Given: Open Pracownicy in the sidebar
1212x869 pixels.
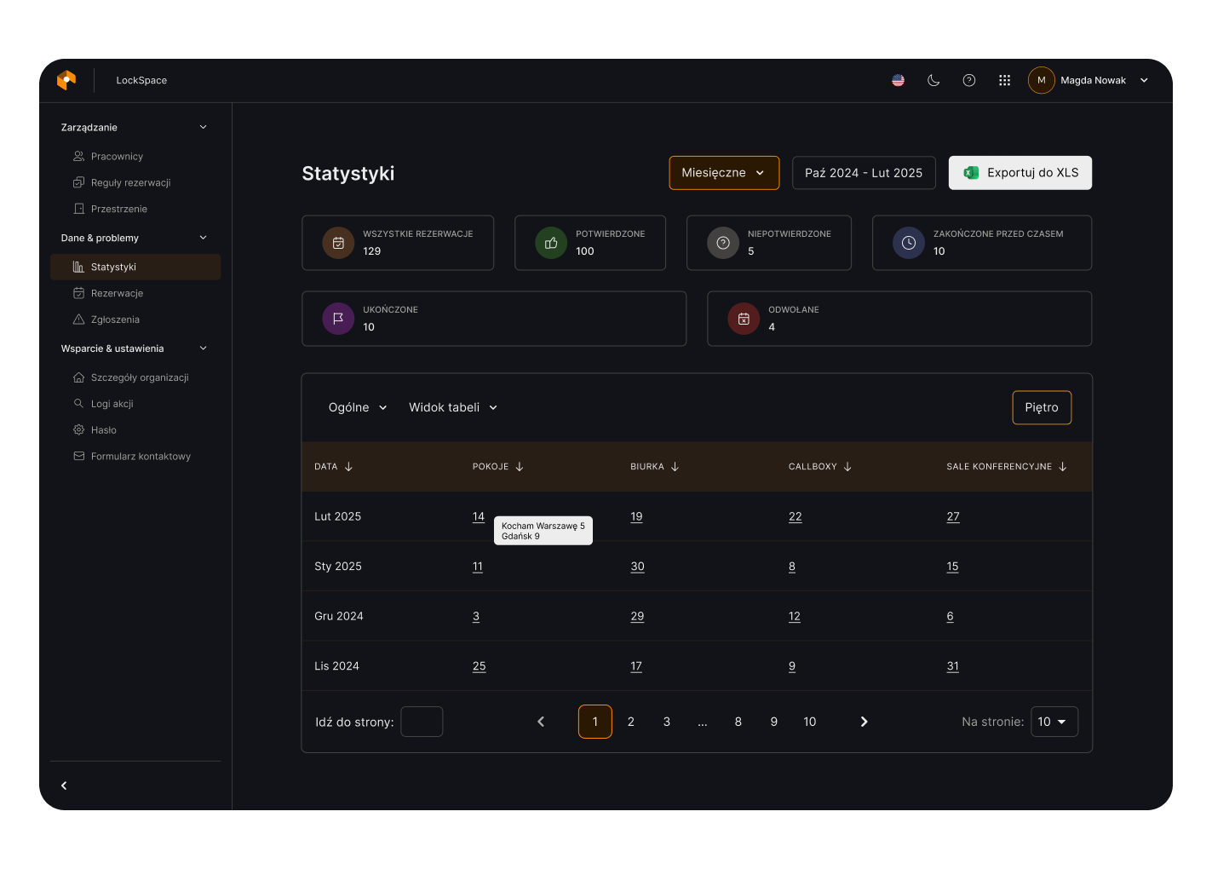Looking at the screenshot, I should (117, 156).
